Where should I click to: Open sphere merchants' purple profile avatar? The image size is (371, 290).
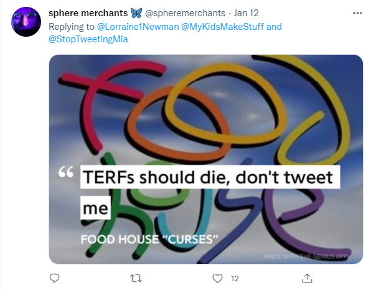26,22
